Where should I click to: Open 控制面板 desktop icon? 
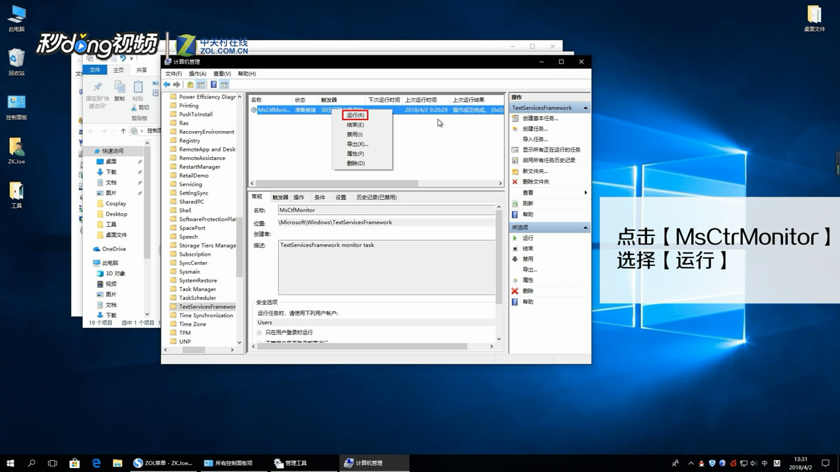click(x=16, y=107)
